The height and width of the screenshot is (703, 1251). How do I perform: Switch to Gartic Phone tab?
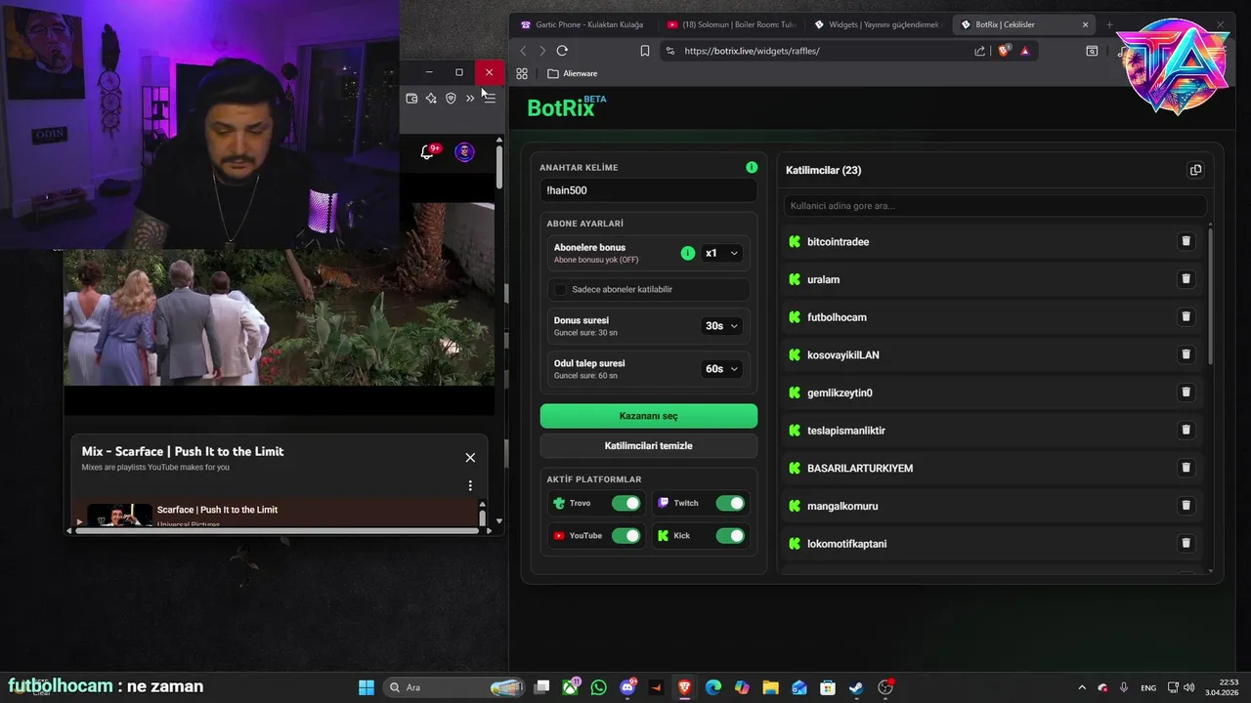pyautogui.click(x=582, y=24)
